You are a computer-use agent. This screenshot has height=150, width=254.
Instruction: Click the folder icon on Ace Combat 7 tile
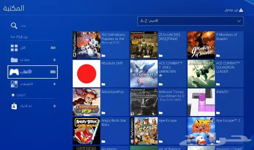160,84
